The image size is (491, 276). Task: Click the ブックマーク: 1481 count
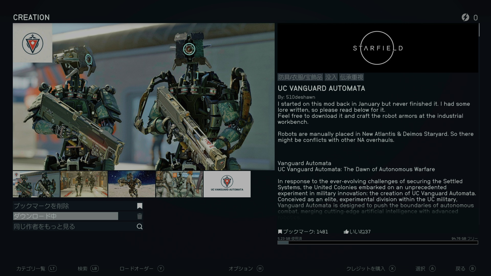click(306, 232)
